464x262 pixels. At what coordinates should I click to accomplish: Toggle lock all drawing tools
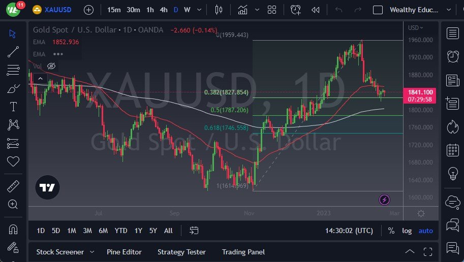click(13, 247)
